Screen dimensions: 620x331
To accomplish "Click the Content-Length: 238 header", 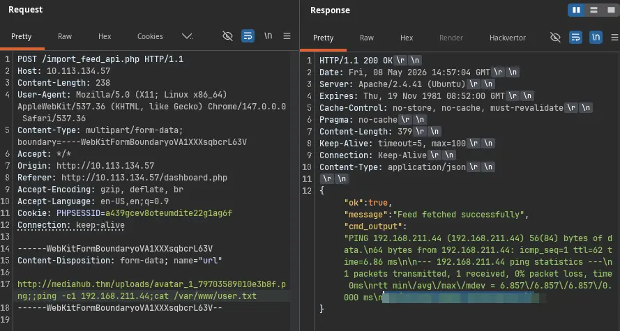I will pos(63,83).
